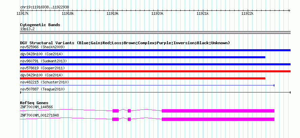Select the 19p13.2 band label
The height and width of the screenshot is (138, 300).
[27, 29]
